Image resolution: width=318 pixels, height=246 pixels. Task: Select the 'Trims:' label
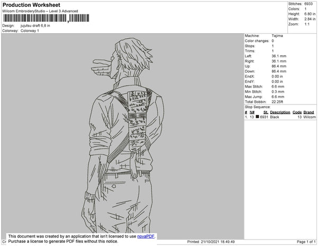[x=250, y=51]
